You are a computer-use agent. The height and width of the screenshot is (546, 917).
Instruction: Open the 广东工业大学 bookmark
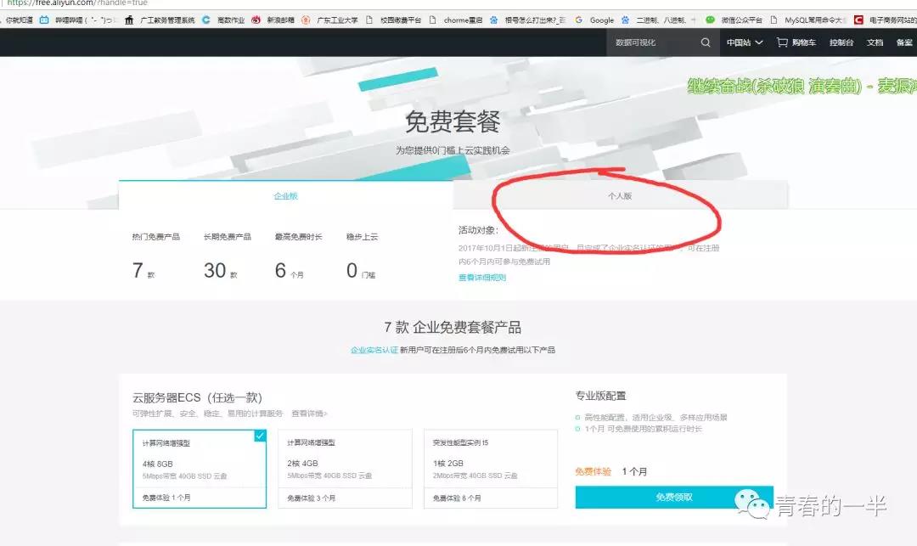[329, 20]
